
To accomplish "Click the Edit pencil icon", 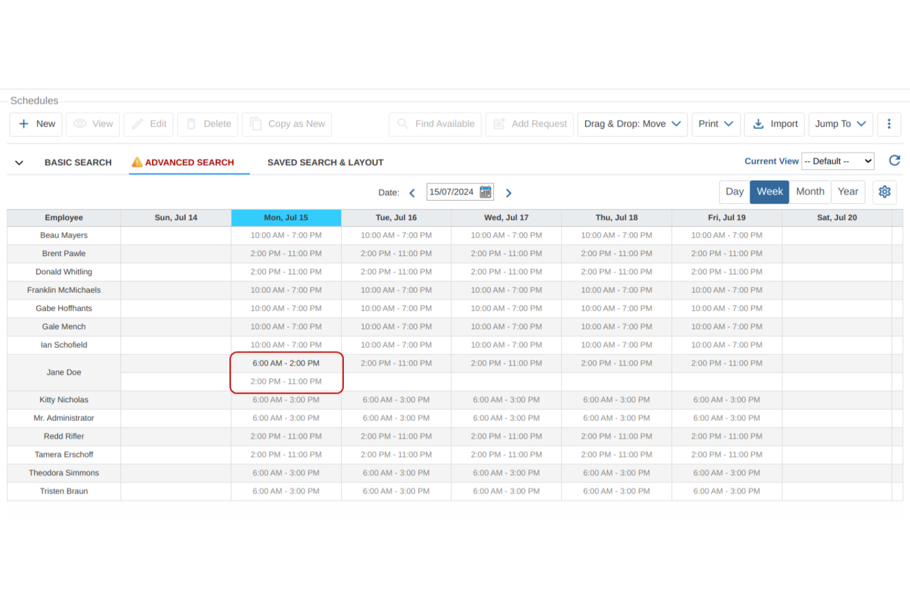I will coord(136,124).
